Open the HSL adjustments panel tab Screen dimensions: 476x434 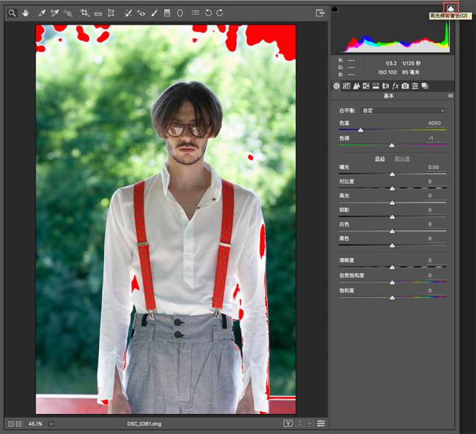click(366, 86)
